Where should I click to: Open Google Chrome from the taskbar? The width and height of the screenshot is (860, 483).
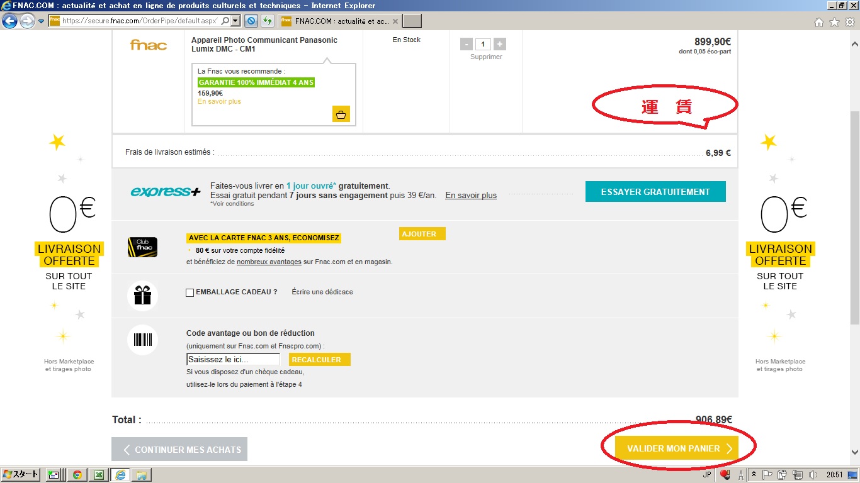pyautogui.click(x=77, y=475)
